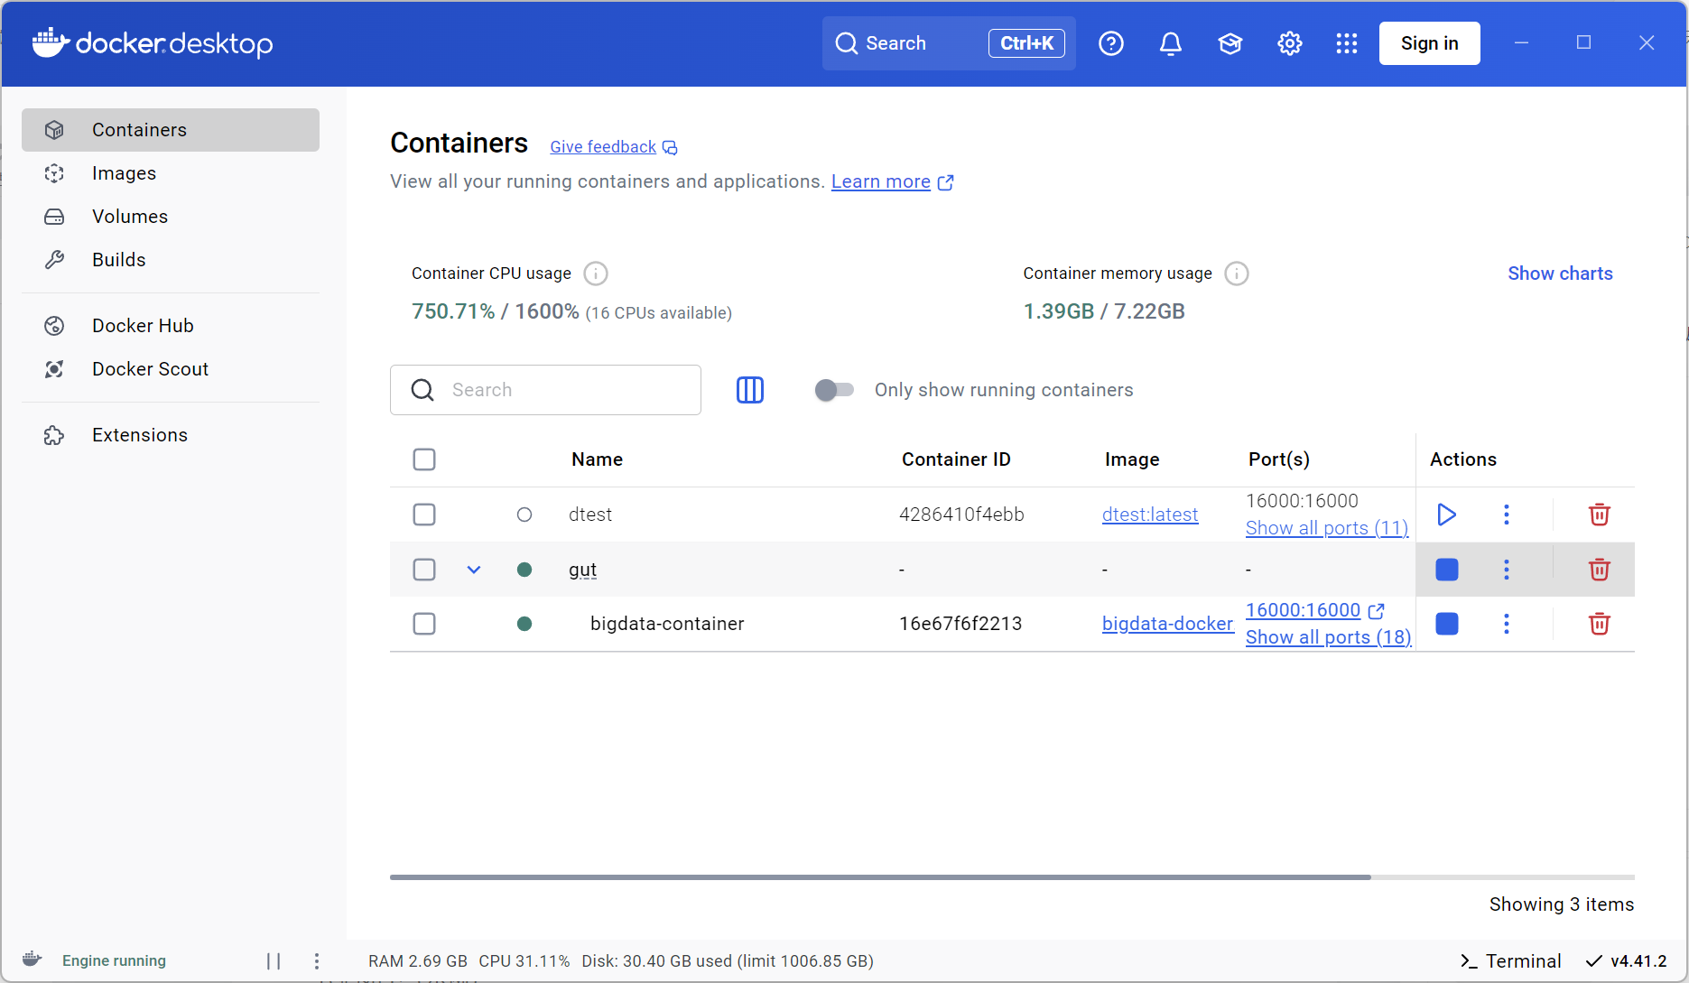Stop the gut compose stack
This screenshot has height=983, width=1689.
pyautogui.click(x=1447, y=570)
